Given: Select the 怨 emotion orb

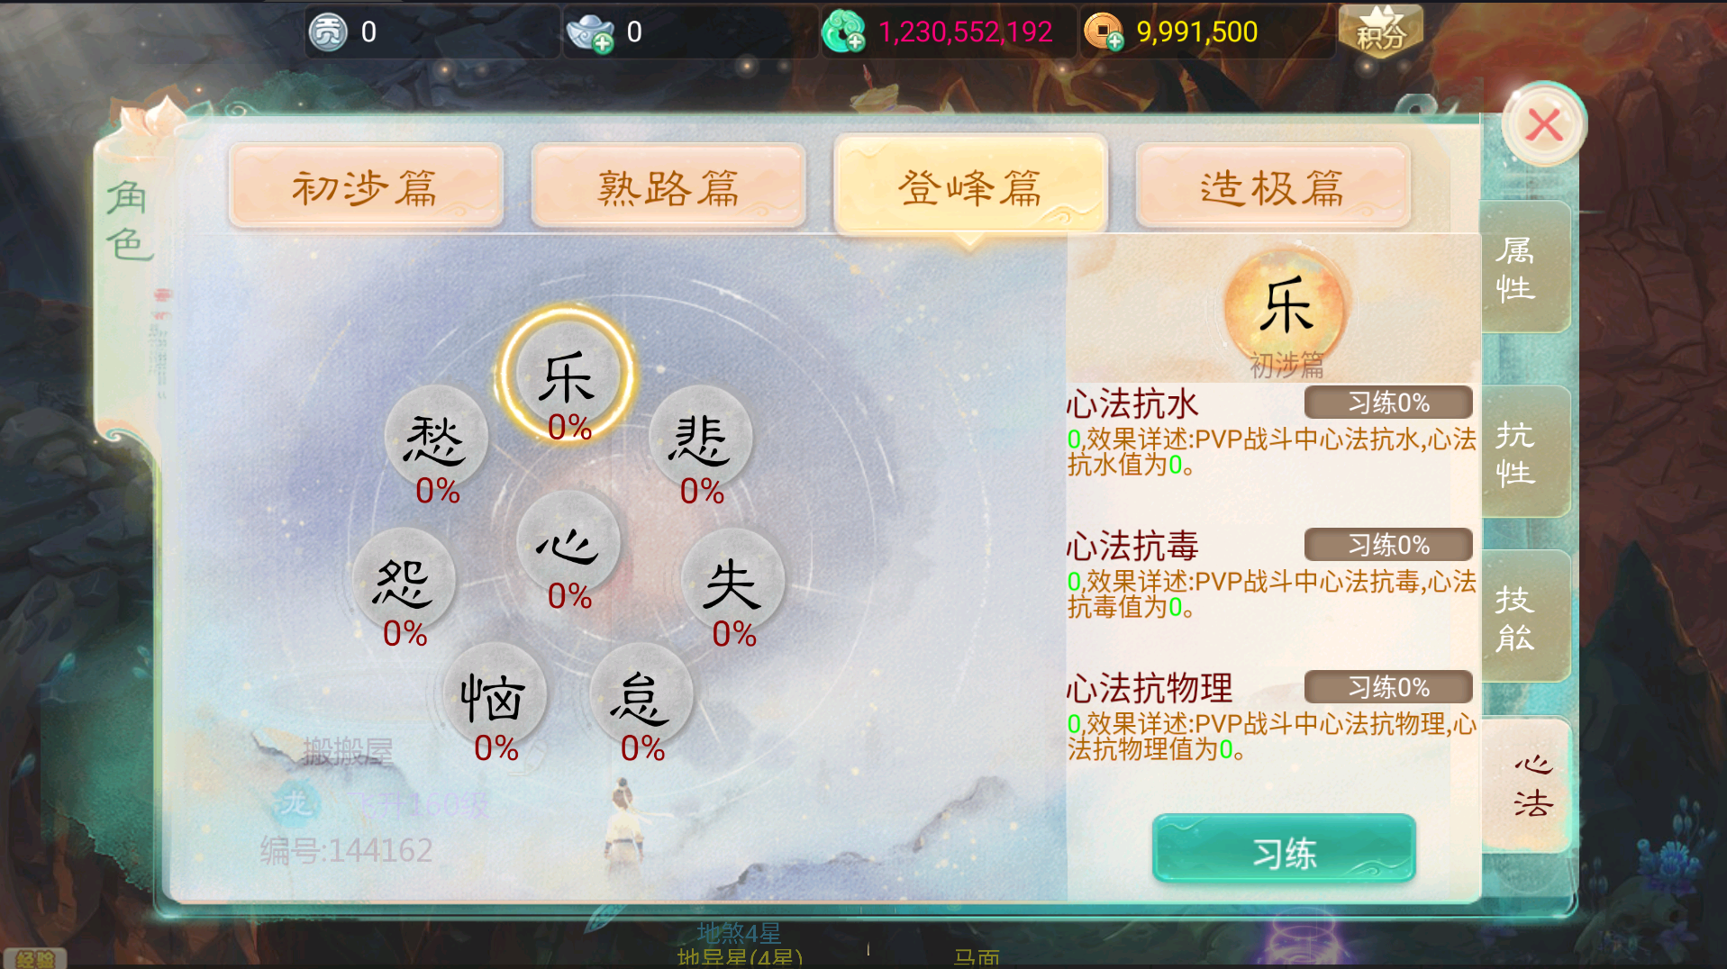Looking at the screenshot, I should pos(404,581).
